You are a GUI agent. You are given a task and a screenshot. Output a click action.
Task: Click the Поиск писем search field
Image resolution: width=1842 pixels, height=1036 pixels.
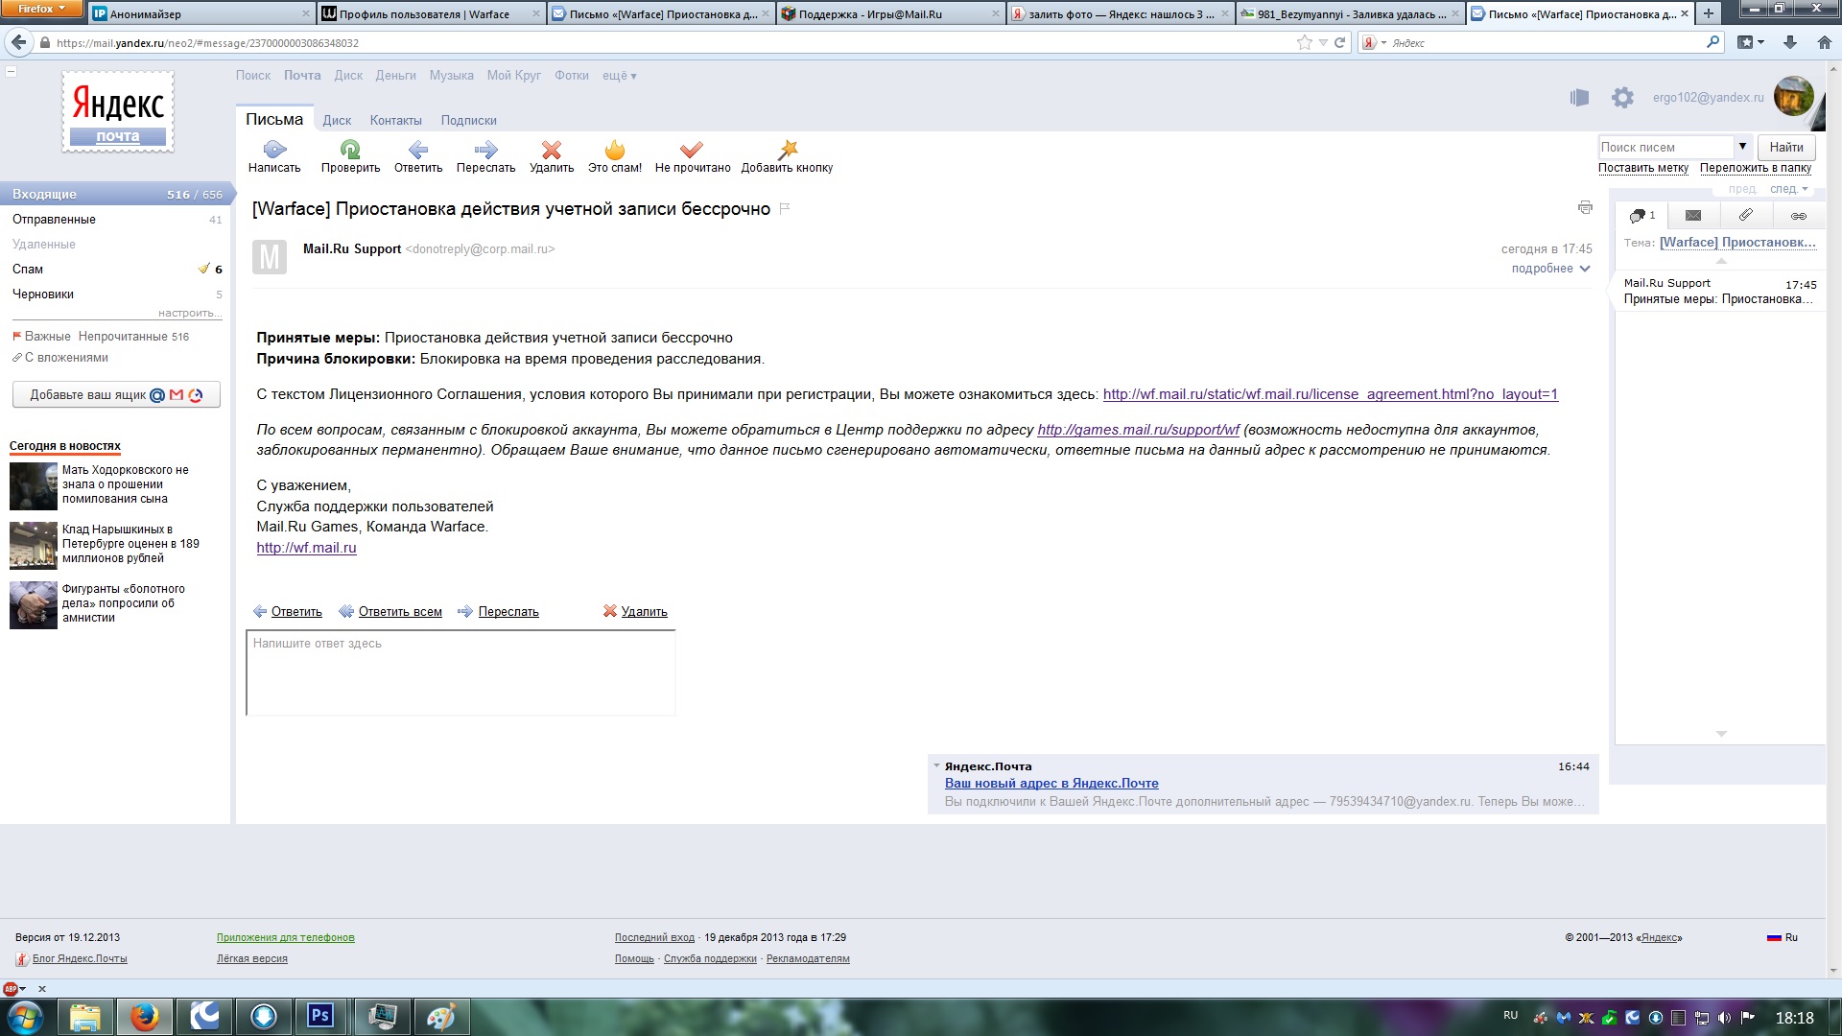[1667, 147]
